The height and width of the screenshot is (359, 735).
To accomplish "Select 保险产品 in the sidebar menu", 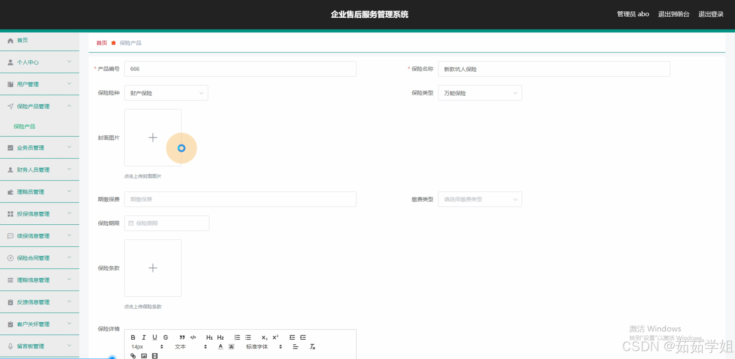I will click(24, 126).
